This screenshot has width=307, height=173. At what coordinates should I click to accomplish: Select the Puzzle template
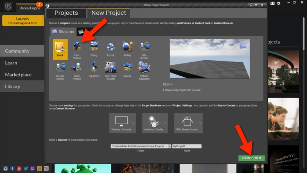pyautogui.click(x=111, y=50)
